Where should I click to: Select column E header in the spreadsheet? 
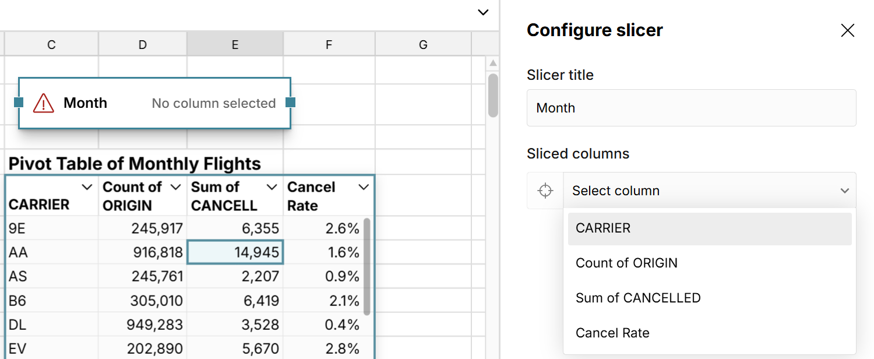[x=235, y=44]
